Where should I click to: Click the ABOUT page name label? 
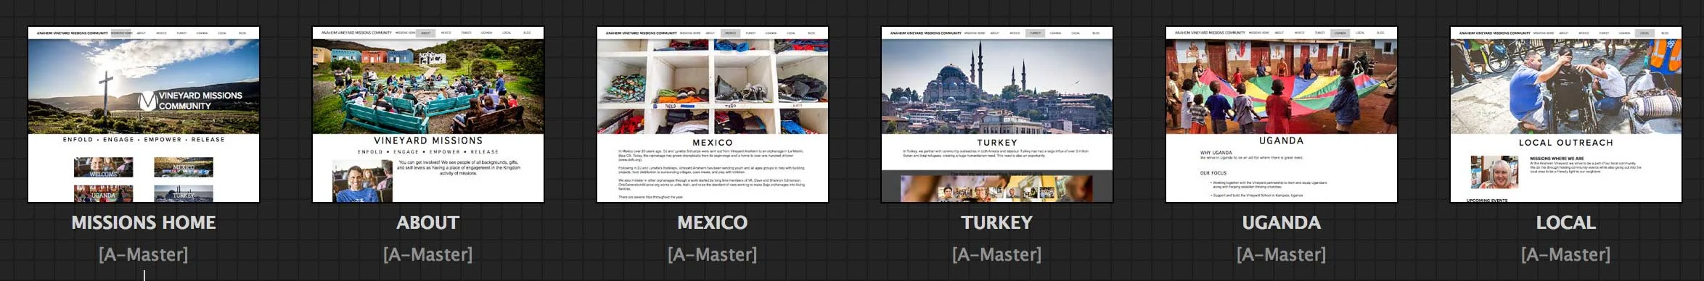(428, 222)
